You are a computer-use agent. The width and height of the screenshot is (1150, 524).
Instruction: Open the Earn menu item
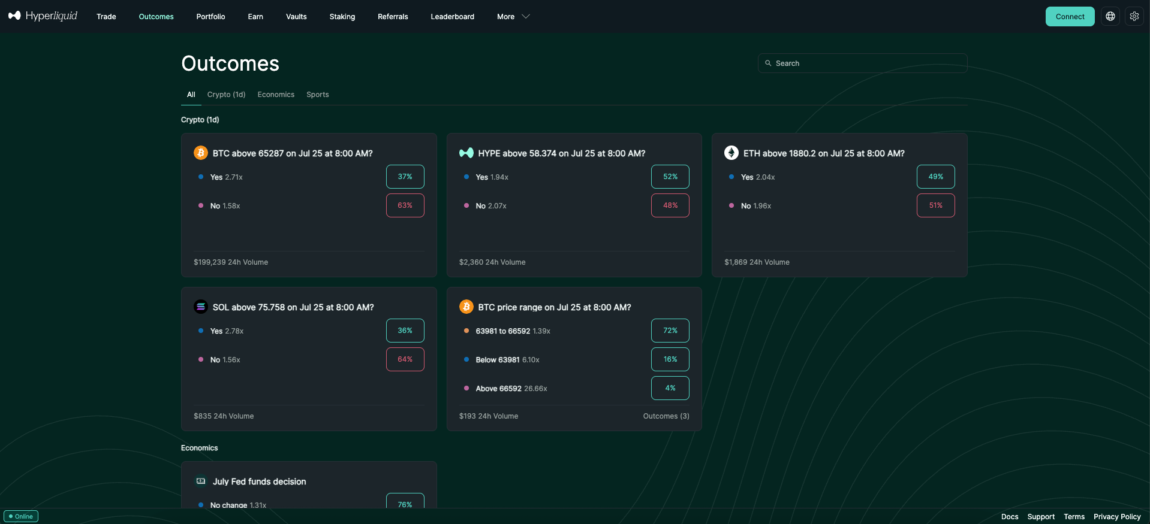tap(255, 16)
